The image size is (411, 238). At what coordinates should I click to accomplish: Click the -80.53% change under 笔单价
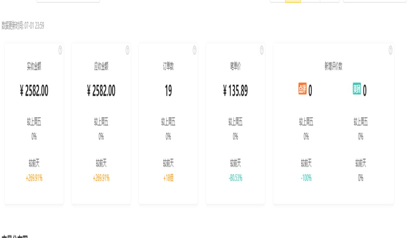click(235, 178)
